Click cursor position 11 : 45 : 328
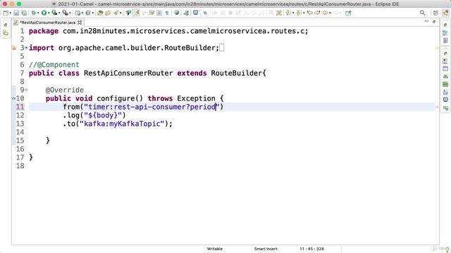 pos(311,249)
